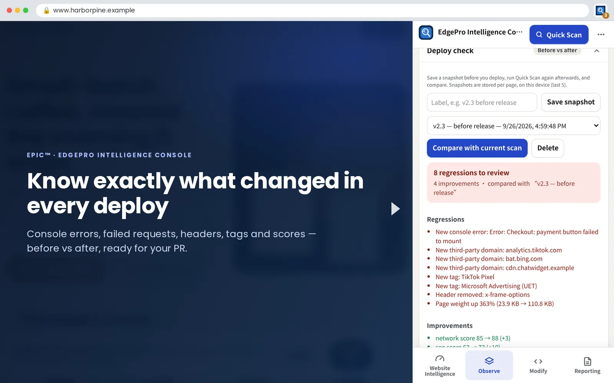Viewport: 614px width, 383px height.
Task: Click the EdgePro logo in panel header
Action: [426, 33]
